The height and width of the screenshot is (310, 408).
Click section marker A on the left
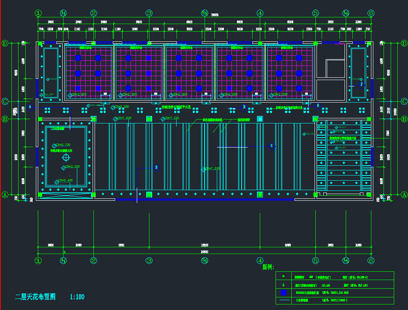(30, 106)
